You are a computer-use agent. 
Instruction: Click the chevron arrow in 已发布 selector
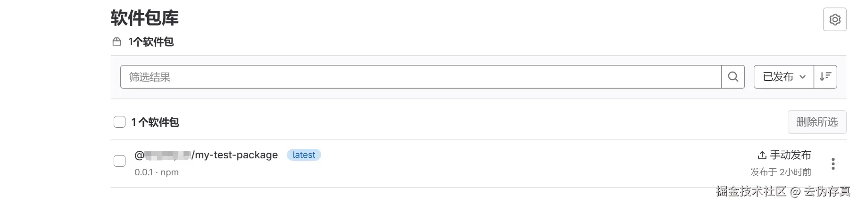point(802,77)
